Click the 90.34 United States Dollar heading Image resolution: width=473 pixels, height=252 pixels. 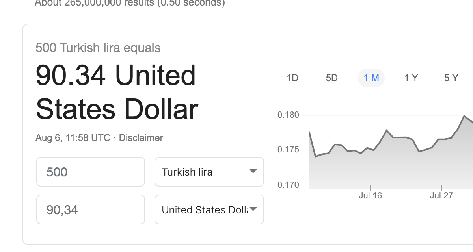coord(117,92)
